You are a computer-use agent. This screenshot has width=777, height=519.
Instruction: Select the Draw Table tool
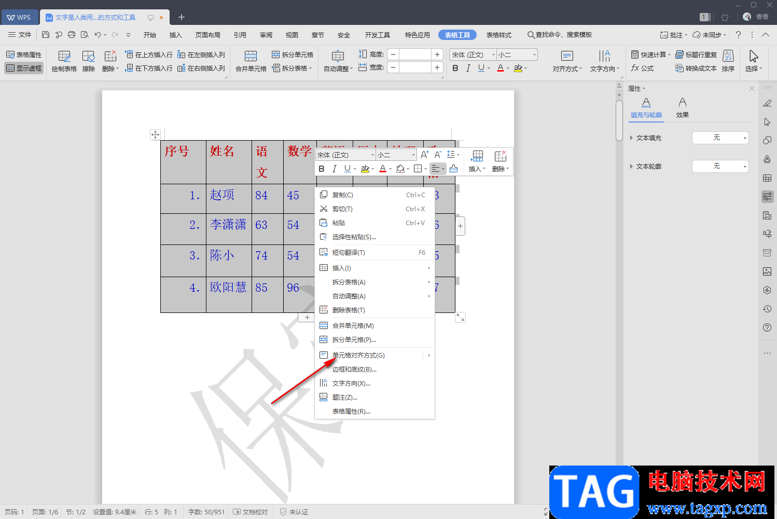(64, 61)
